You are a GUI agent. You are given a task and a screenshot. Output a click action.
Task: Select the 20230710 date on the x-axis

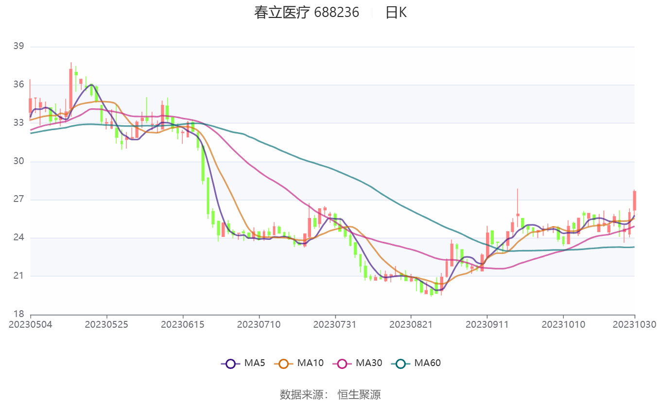click(x=259, y=324)
